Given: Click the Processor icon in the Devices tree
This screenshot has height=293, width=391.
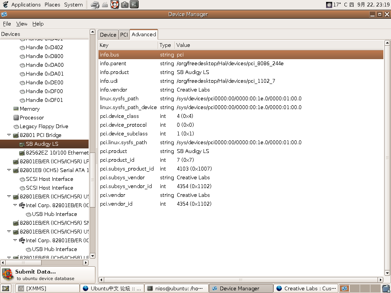Looking at the screenshot, I should point(16,118).
